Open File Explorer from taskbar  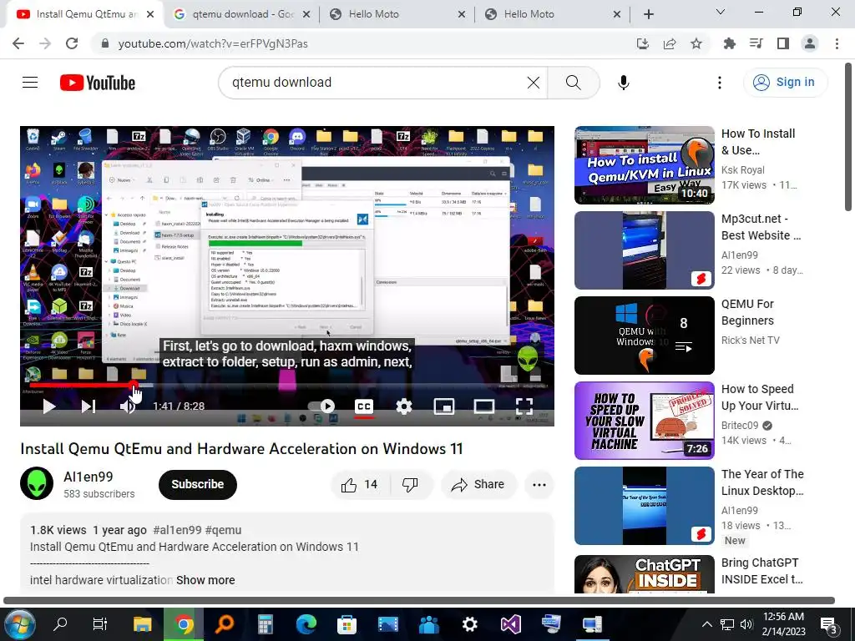coord(142,624)
